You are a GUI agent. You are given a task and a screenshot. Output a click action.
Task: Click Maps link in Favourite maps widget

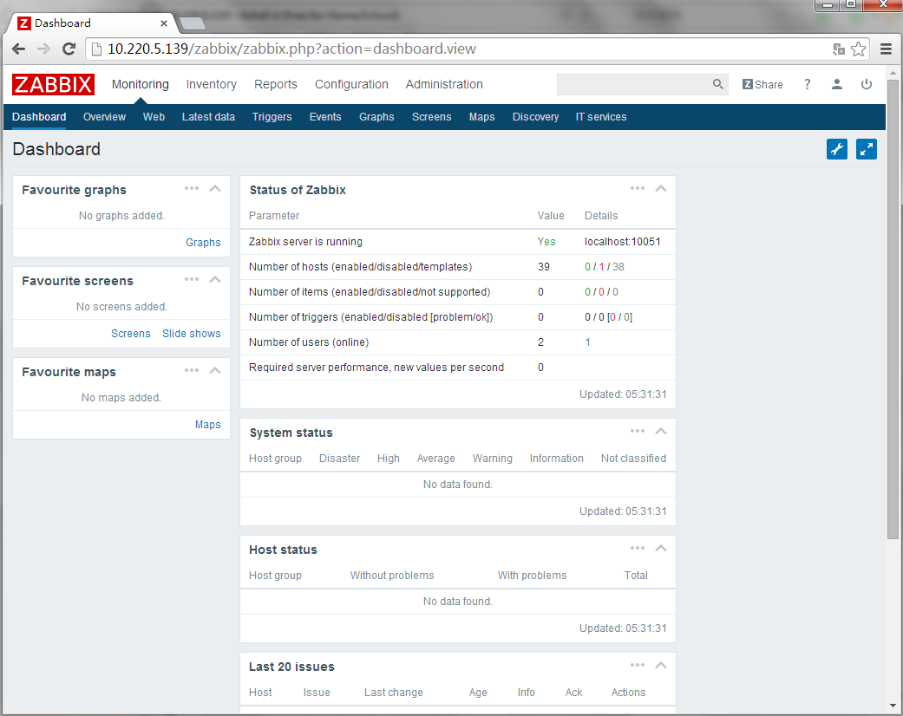click(208, 424)
